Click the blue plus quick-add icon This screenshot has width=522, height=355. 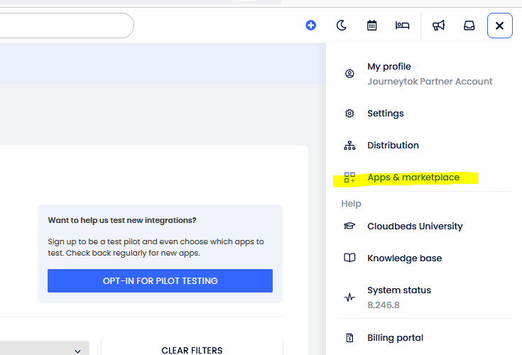[310, 26]
